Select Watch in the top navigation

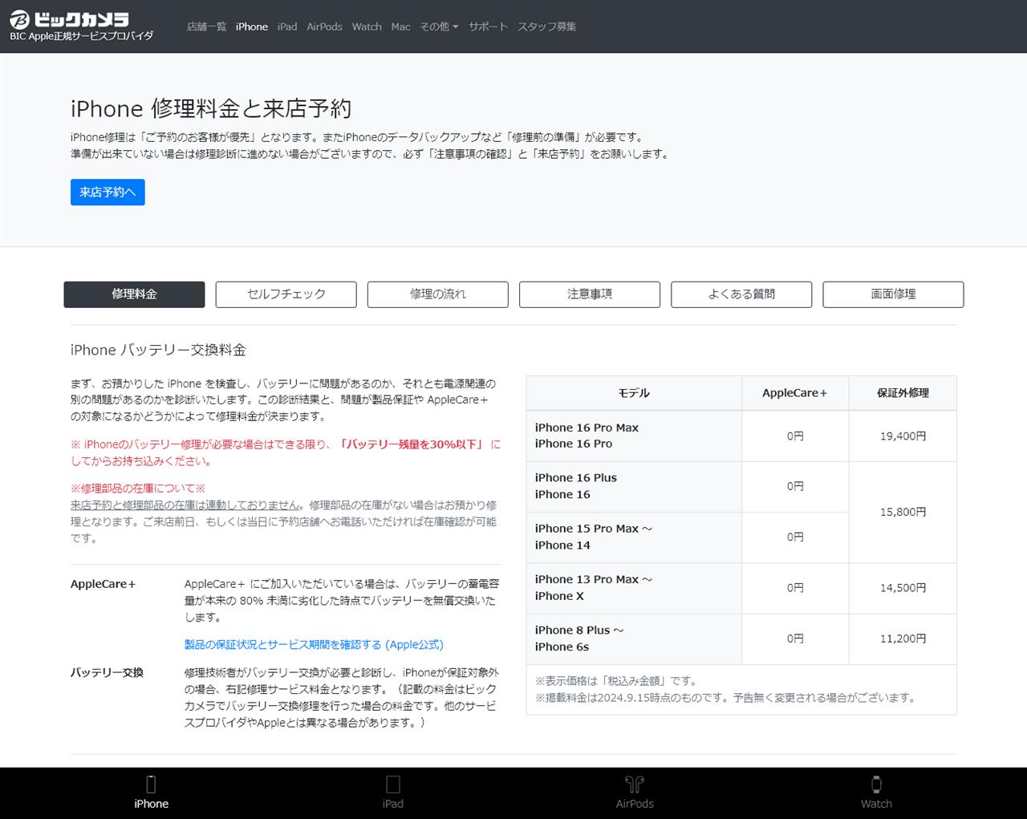[367, 26]
